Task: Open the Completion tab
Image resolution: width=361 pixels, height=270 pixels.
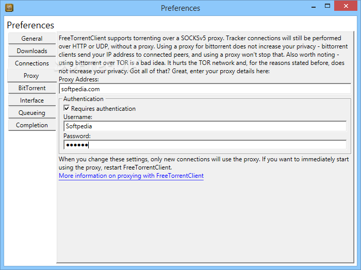Action: point(32,125)
